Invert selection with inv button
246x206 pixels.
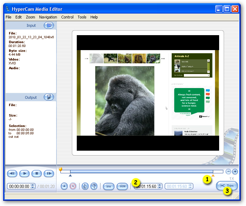[x=109, y=186]
